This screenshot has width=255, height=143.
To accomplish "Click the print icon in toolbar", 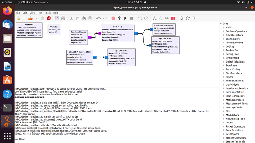I will tap(63, 18).
